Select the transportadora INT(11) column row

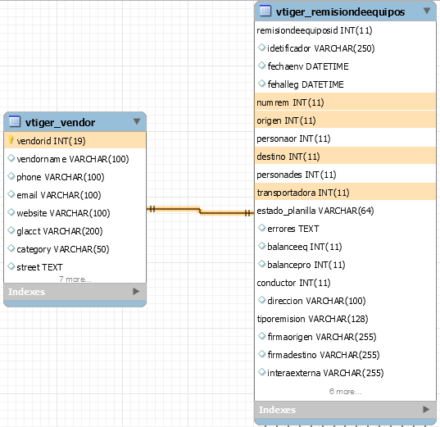click(345, 193)
